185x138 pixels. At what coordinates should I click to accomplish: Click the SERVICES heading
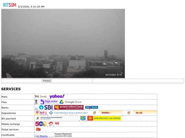[11, 89]
